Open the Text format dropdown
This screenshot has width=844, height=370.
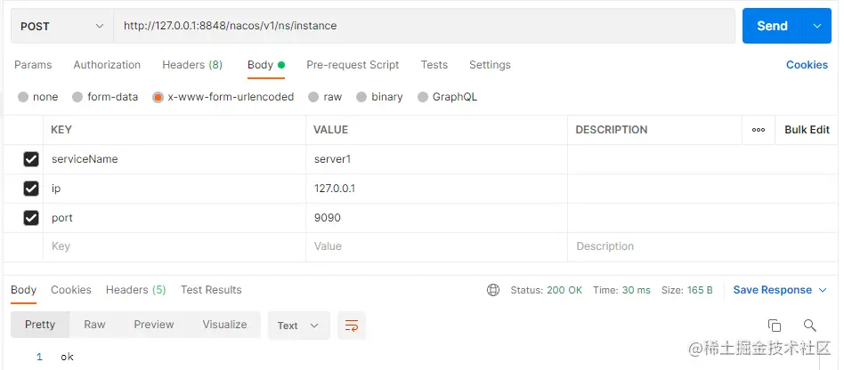coord(298,326)
